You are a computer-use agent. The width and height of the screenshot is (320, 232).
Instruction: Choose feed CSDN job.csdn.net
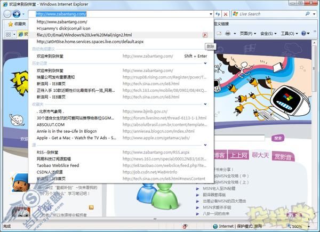pyautogui.click(x=121, y=172)
